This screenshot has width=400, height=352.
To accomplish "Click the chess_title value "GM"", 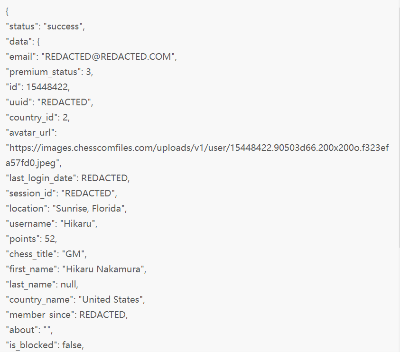I will [x=74, y=254].
